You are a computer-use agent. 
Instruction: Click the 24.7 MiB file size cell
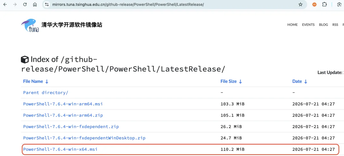point(231,138)
